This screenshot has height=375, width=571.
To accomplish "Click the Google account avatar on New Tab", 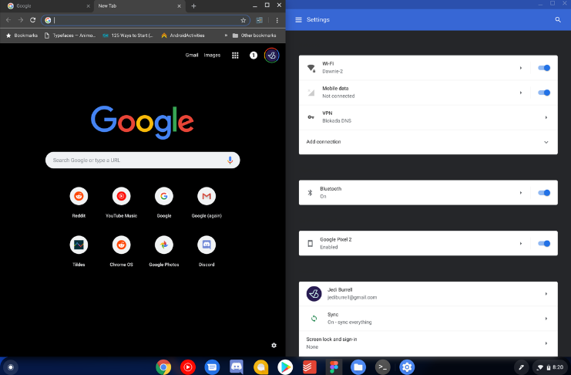I will pos(272,56).
